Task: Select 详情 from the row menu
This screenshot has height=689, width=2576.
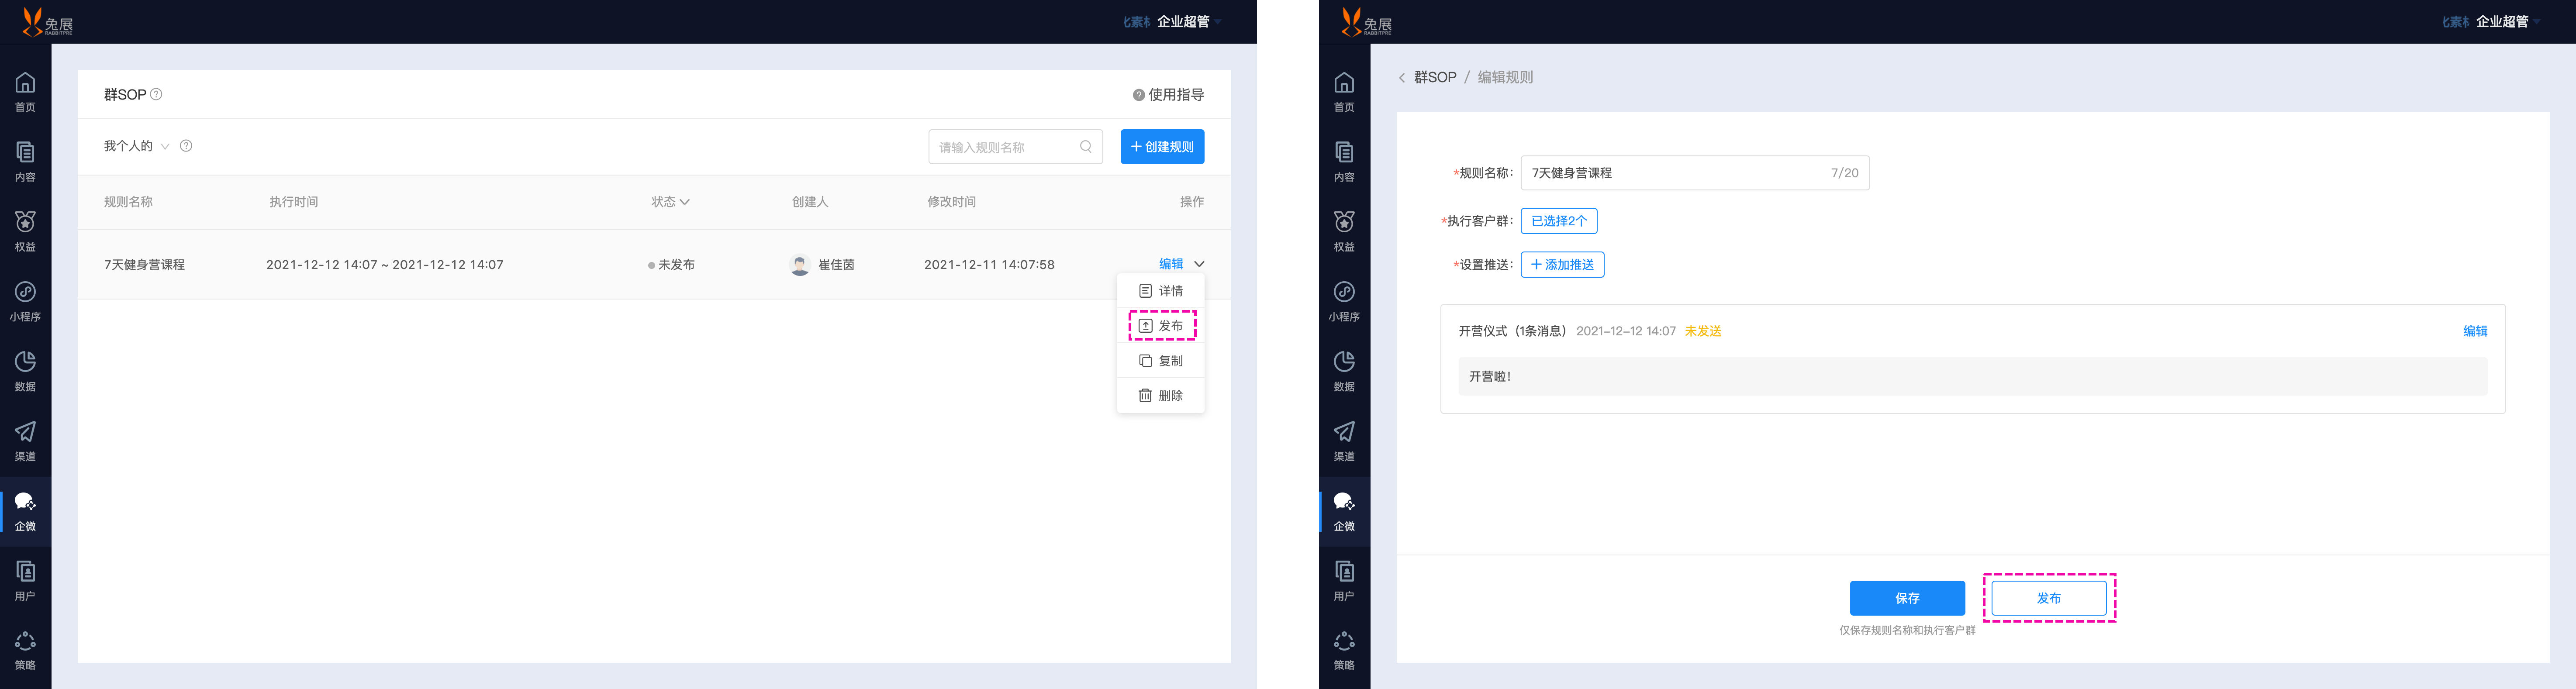Action: click(1161, 291)
